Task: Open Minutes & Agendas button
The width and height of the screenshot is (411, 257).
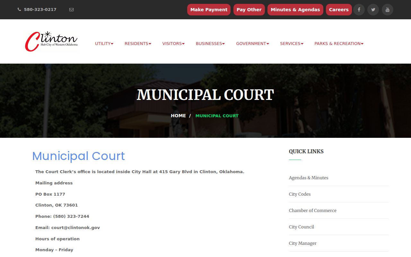Action: [x=295, y=10]
